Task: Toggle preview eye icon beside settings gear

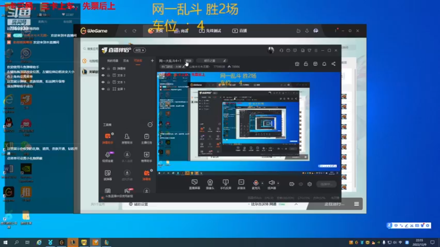Action: tap(301, 184)
